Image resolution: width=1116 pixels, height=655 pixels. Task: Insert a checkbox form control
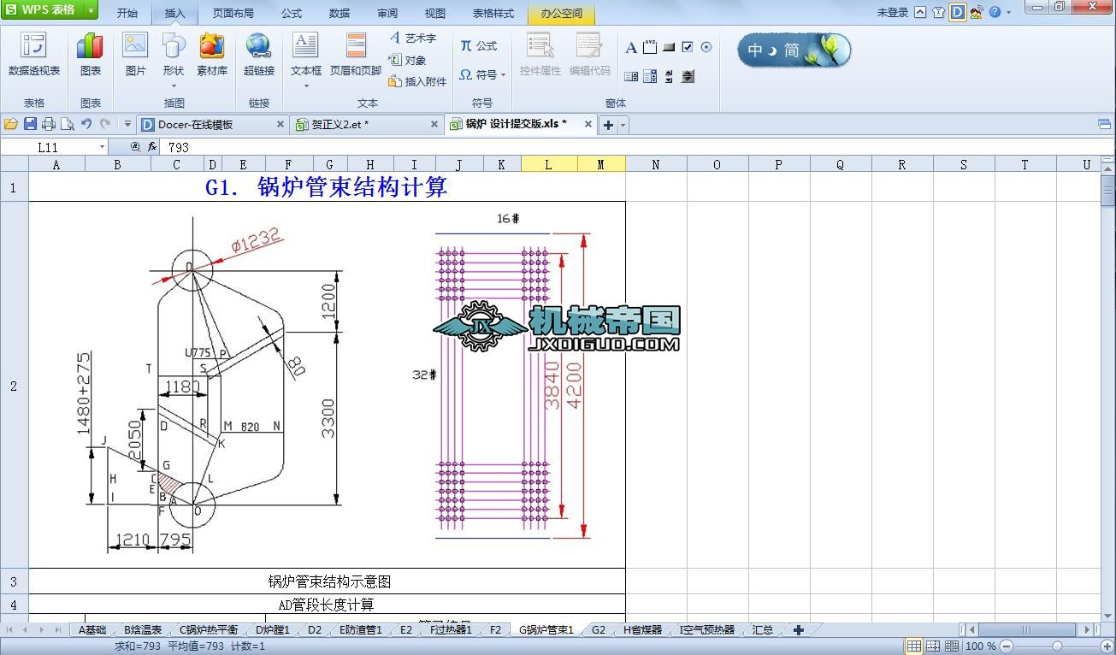tap(688, 47)
